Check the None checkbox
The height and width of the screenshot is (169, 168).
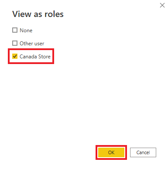coord(15,30)
